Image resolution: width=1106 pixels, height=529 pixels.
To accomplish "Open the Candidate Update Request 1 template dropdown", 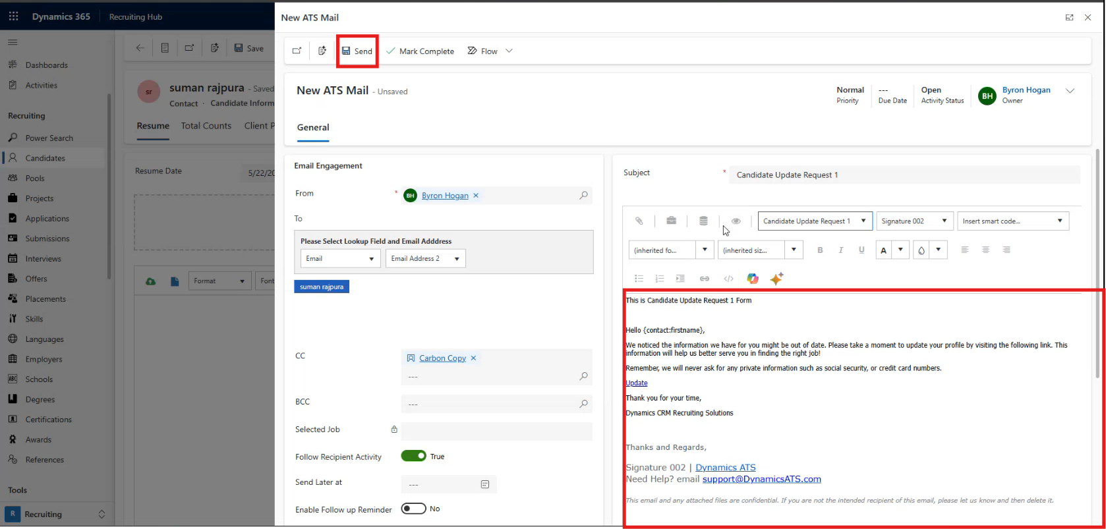I will pyautogui.click(x=815, y=221).
